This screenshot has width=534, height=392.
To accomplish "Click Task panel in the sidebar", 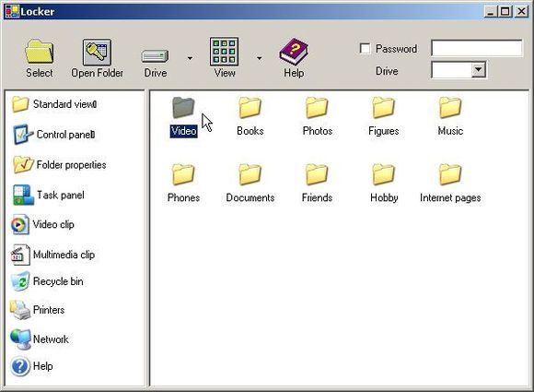I will click(49, 195).
